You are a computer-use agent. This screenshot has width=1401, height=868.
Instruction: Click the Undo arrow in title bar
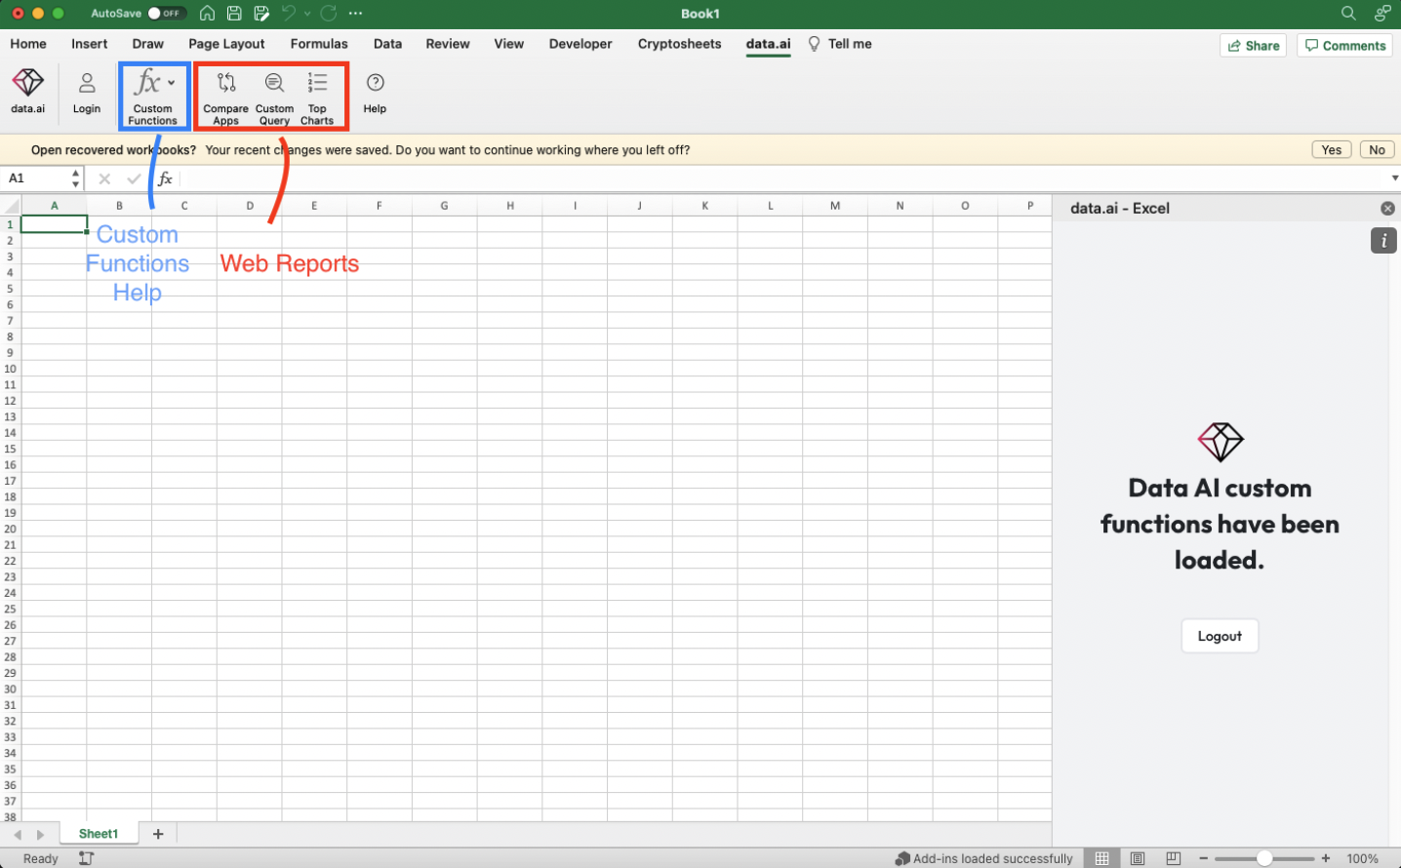pyautogui.click(x=289, y=14)
